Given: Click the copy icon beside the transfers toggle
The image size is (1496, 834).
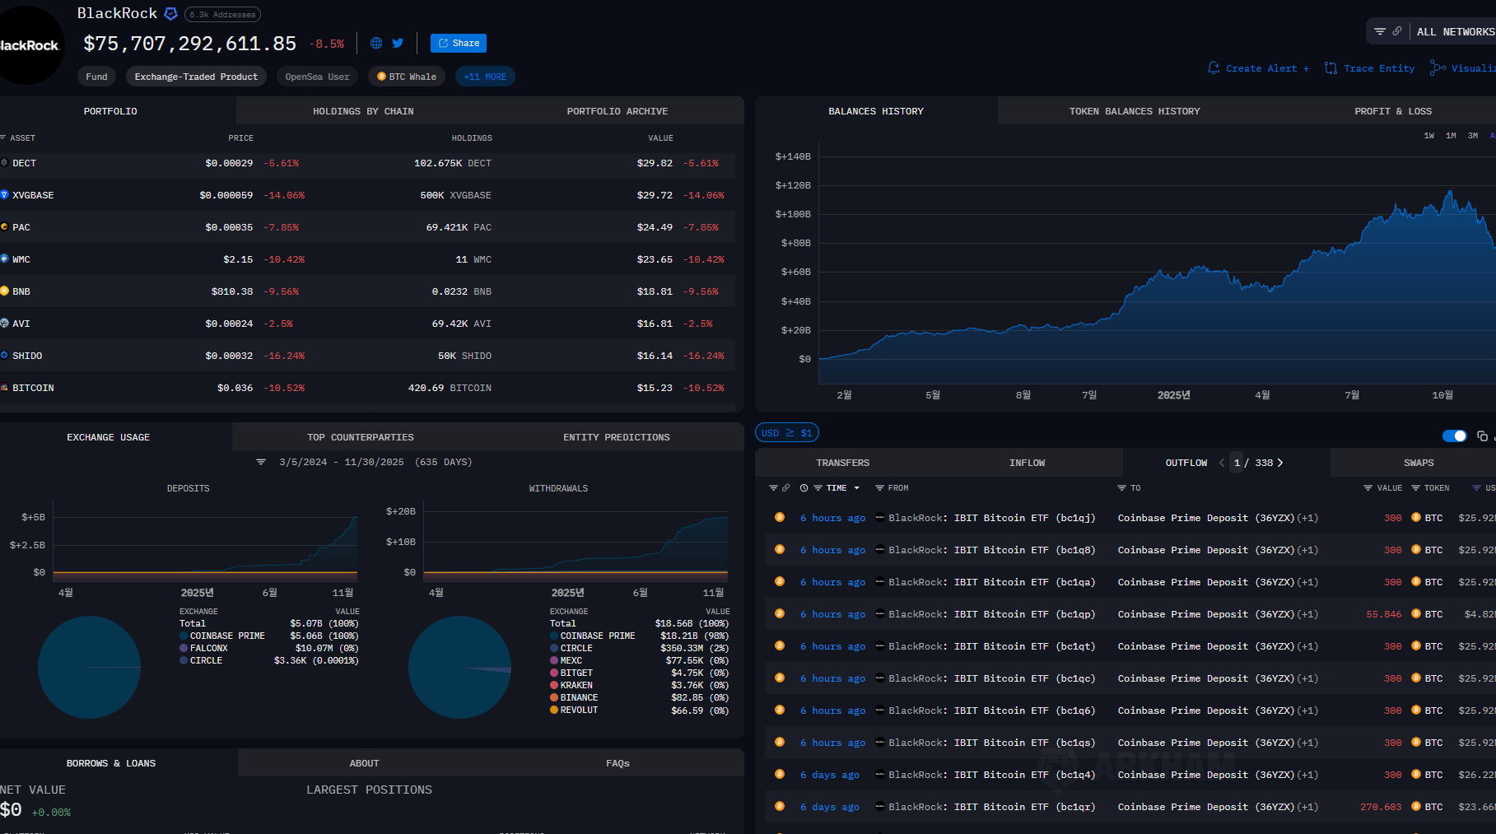Looking at the screenshot, I should tap(1482, 436).
